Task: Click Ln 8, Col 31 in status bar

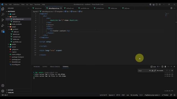Action: 103,95
